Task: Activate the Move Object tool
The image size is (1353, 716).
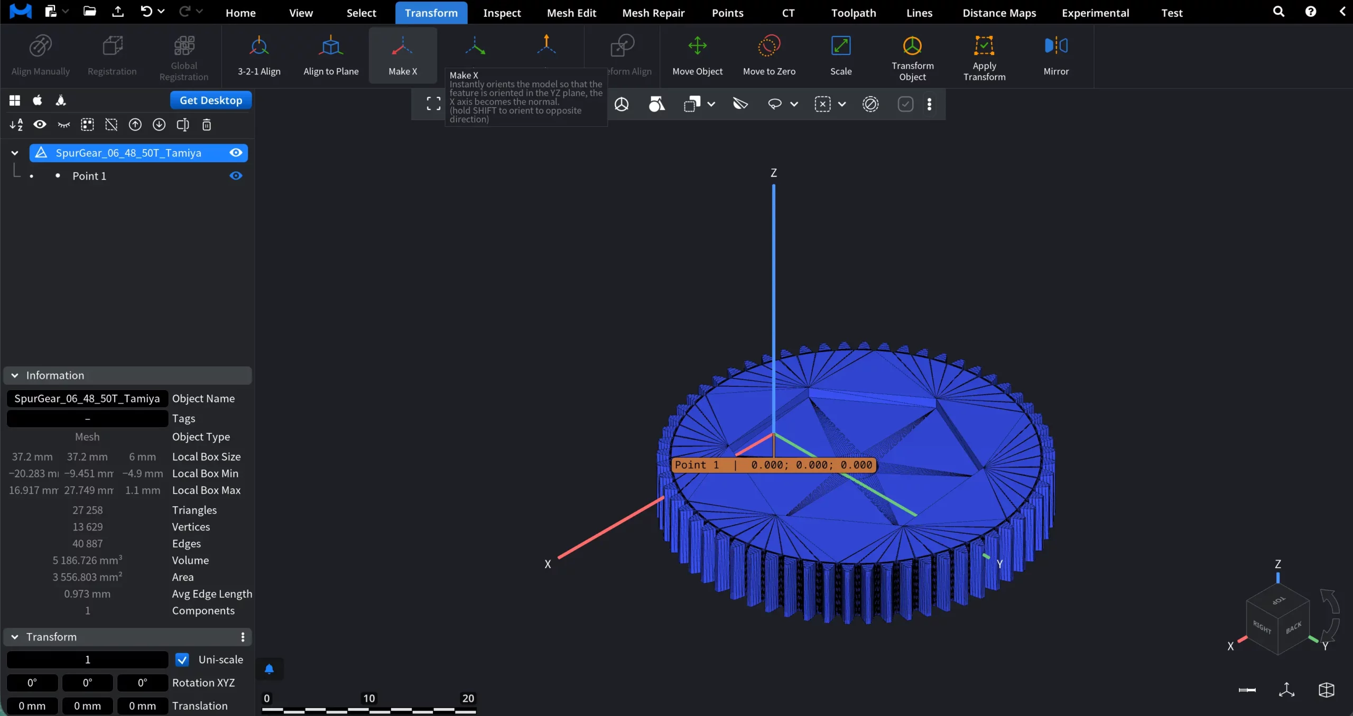Action: click(698, 55)
